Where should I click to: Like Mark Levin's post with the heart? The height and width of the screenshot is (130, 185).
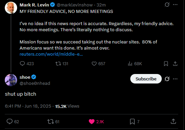[x=94, y=63]
